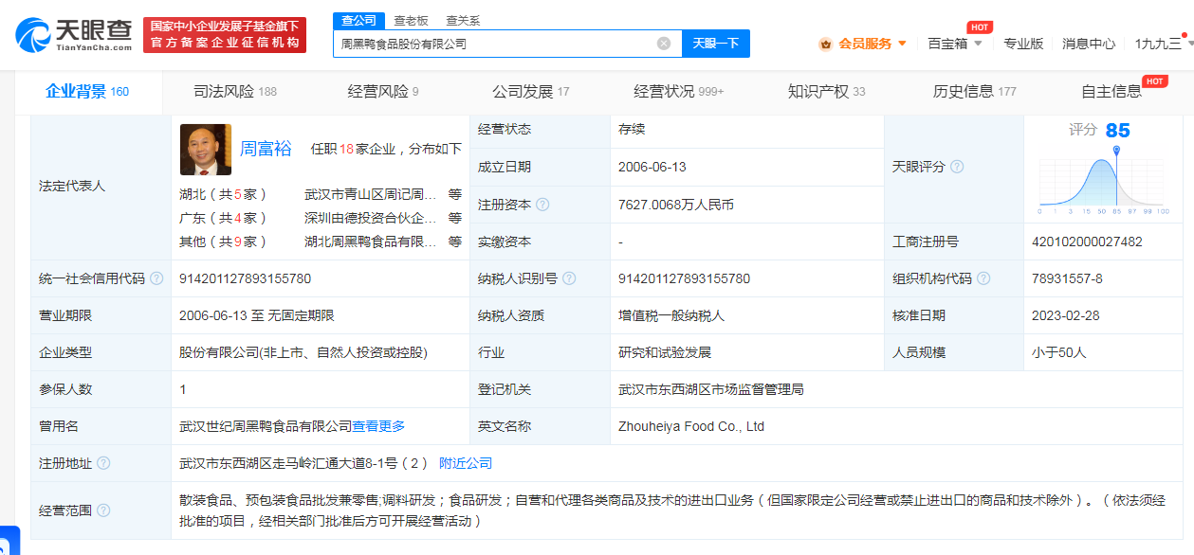Switch to the 历史信息 tab

point(975,92)
